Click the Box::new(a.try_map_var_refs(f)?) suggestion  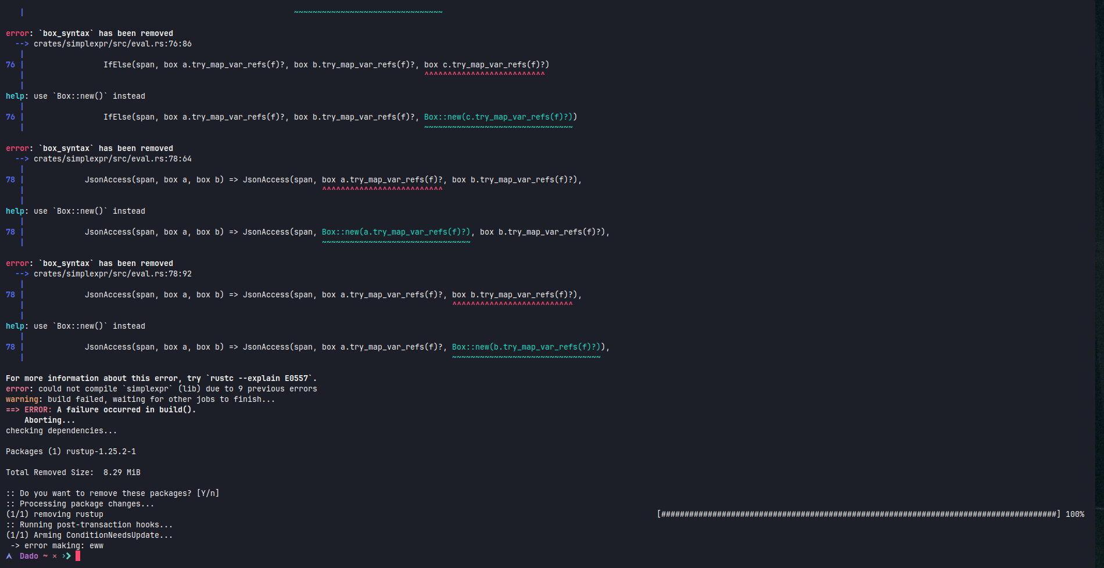tap(395, 232)
